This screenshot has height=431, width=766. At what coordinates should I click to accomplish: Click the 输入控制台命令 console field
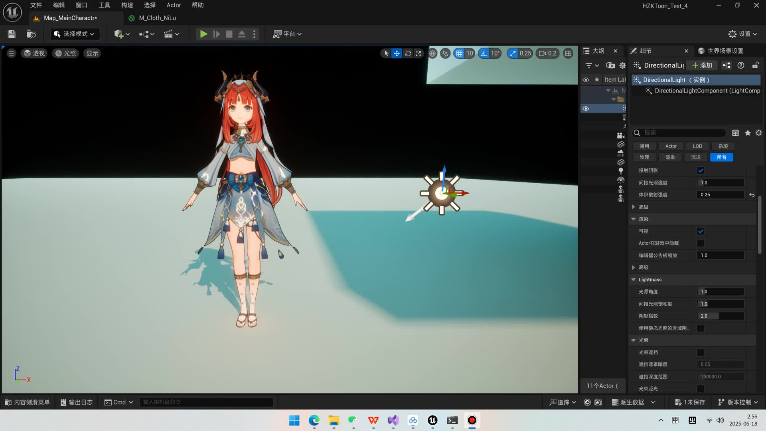207,402
